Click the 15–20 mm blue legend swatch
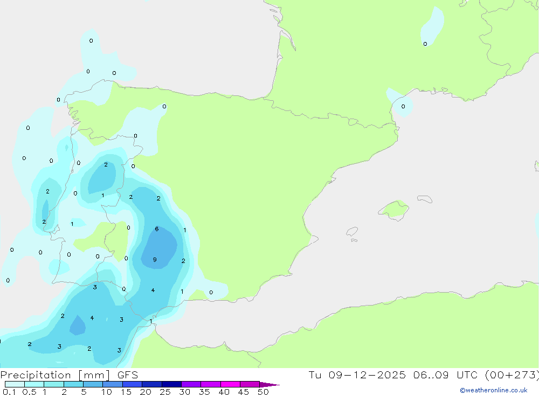The height and width of the screenshot is (395, 539). click(132, 384)
